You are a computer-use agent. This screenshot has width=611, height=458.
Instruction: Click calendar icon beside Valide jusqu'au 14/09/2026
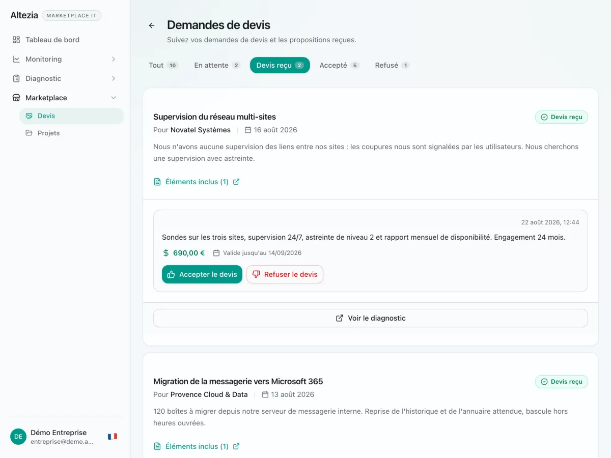(x=216, y=253)
